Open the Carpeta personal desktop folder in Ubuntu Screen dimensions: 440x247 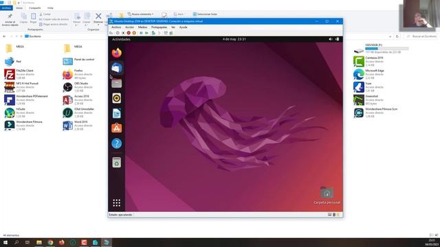(327, 195)
